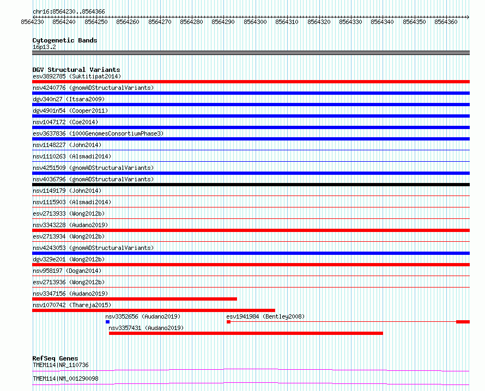485x391 pixels.
Task: Open variant dgv340n27 (Itsara2009)
Action: click(x=69, y=99)
